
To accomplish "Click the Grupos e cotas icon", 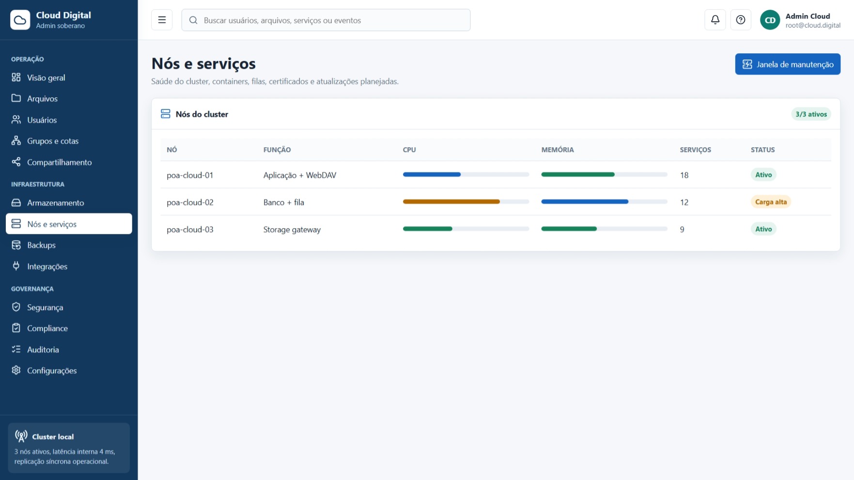I will 16,141.
